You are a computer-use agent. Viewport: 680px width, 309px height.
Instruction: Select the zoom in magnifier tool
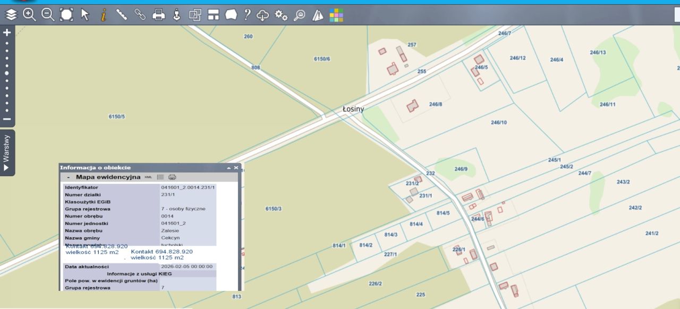click(29, 15)
